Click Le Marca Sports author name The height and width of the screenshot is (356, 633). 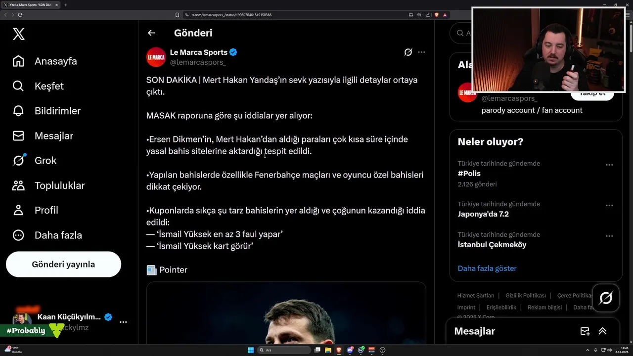(199, 52)
